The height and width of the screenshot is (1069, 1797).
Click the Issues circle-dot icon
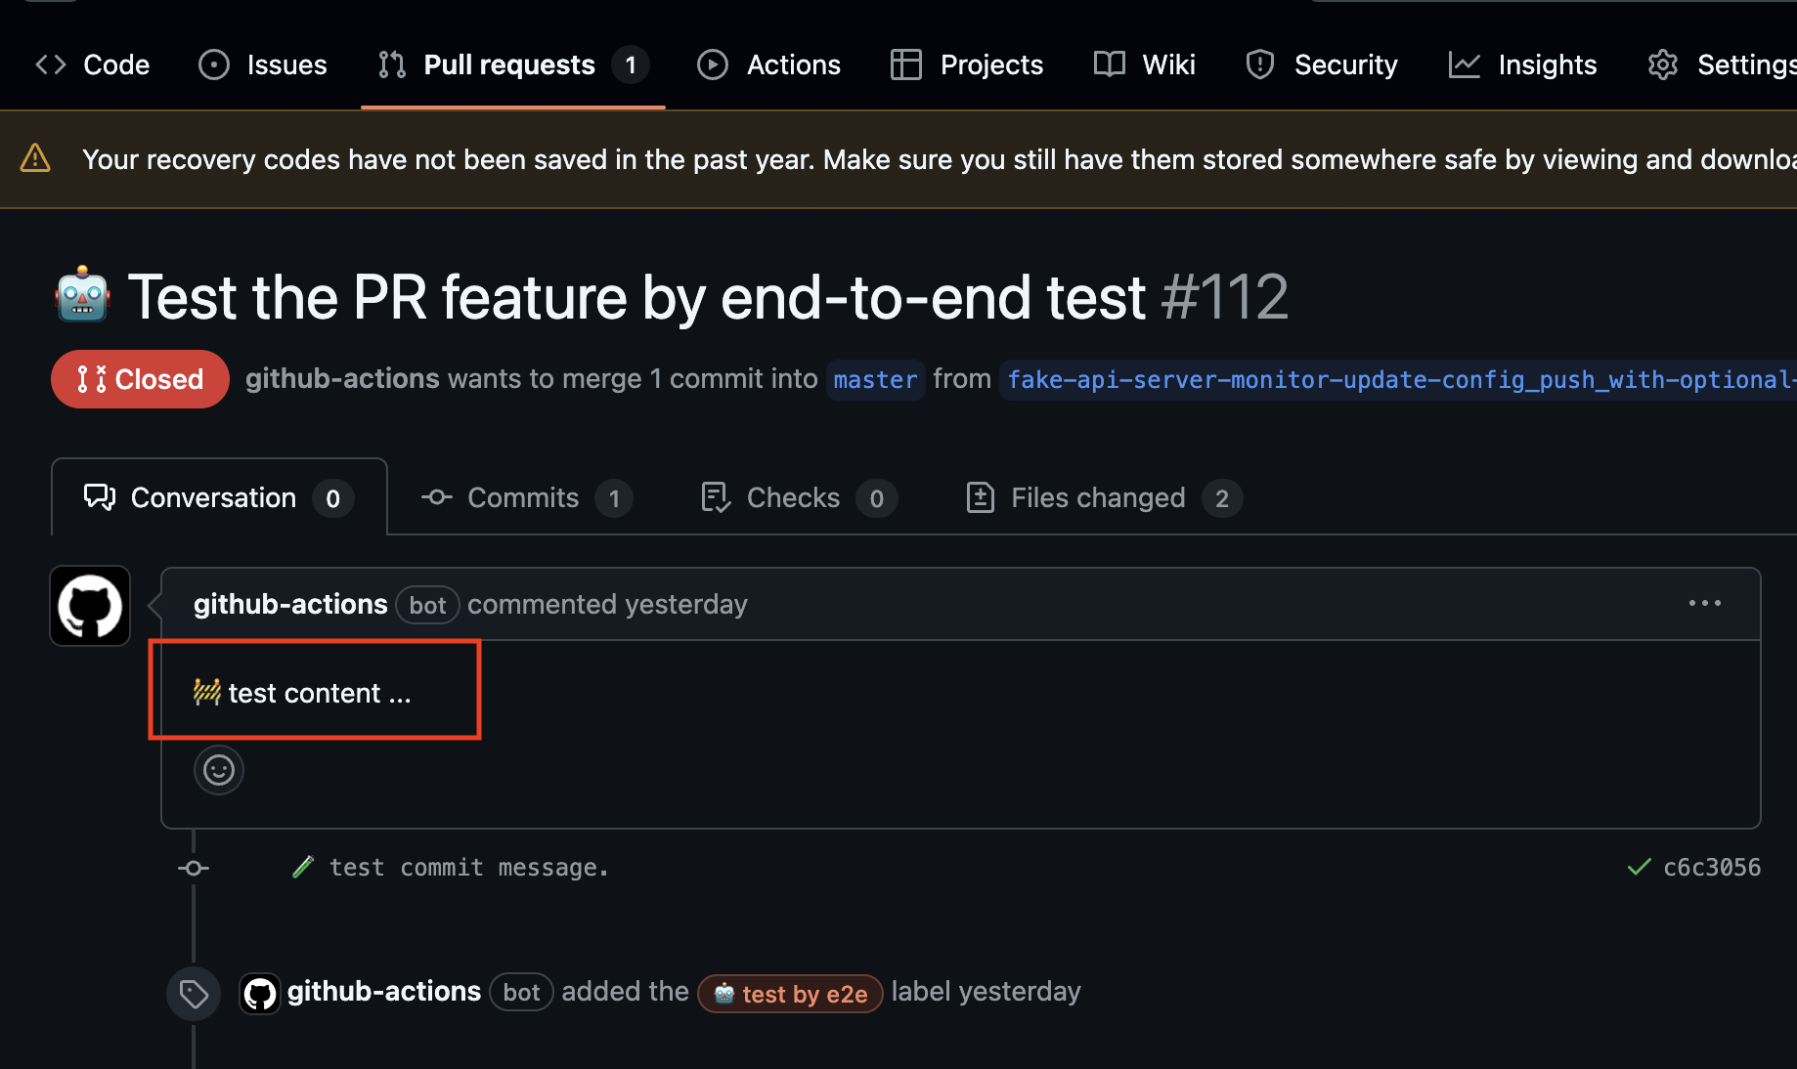coord(214,64)
